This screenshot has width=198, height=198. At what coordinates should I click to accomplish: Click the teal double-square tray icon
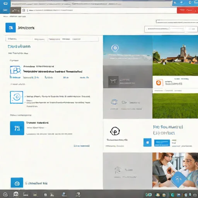(x=148, y=195)
